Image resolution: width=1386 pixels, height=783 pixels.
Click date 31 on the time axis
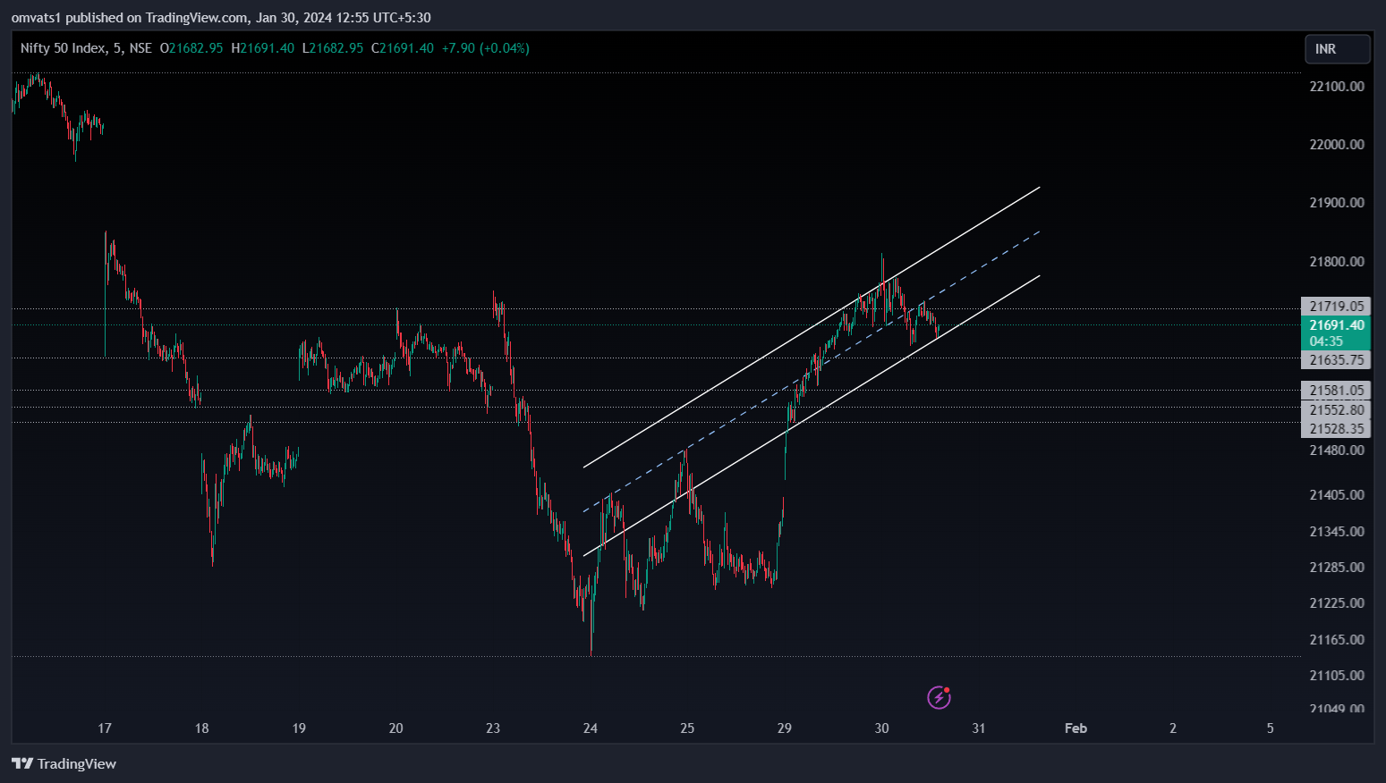point(979,728)
